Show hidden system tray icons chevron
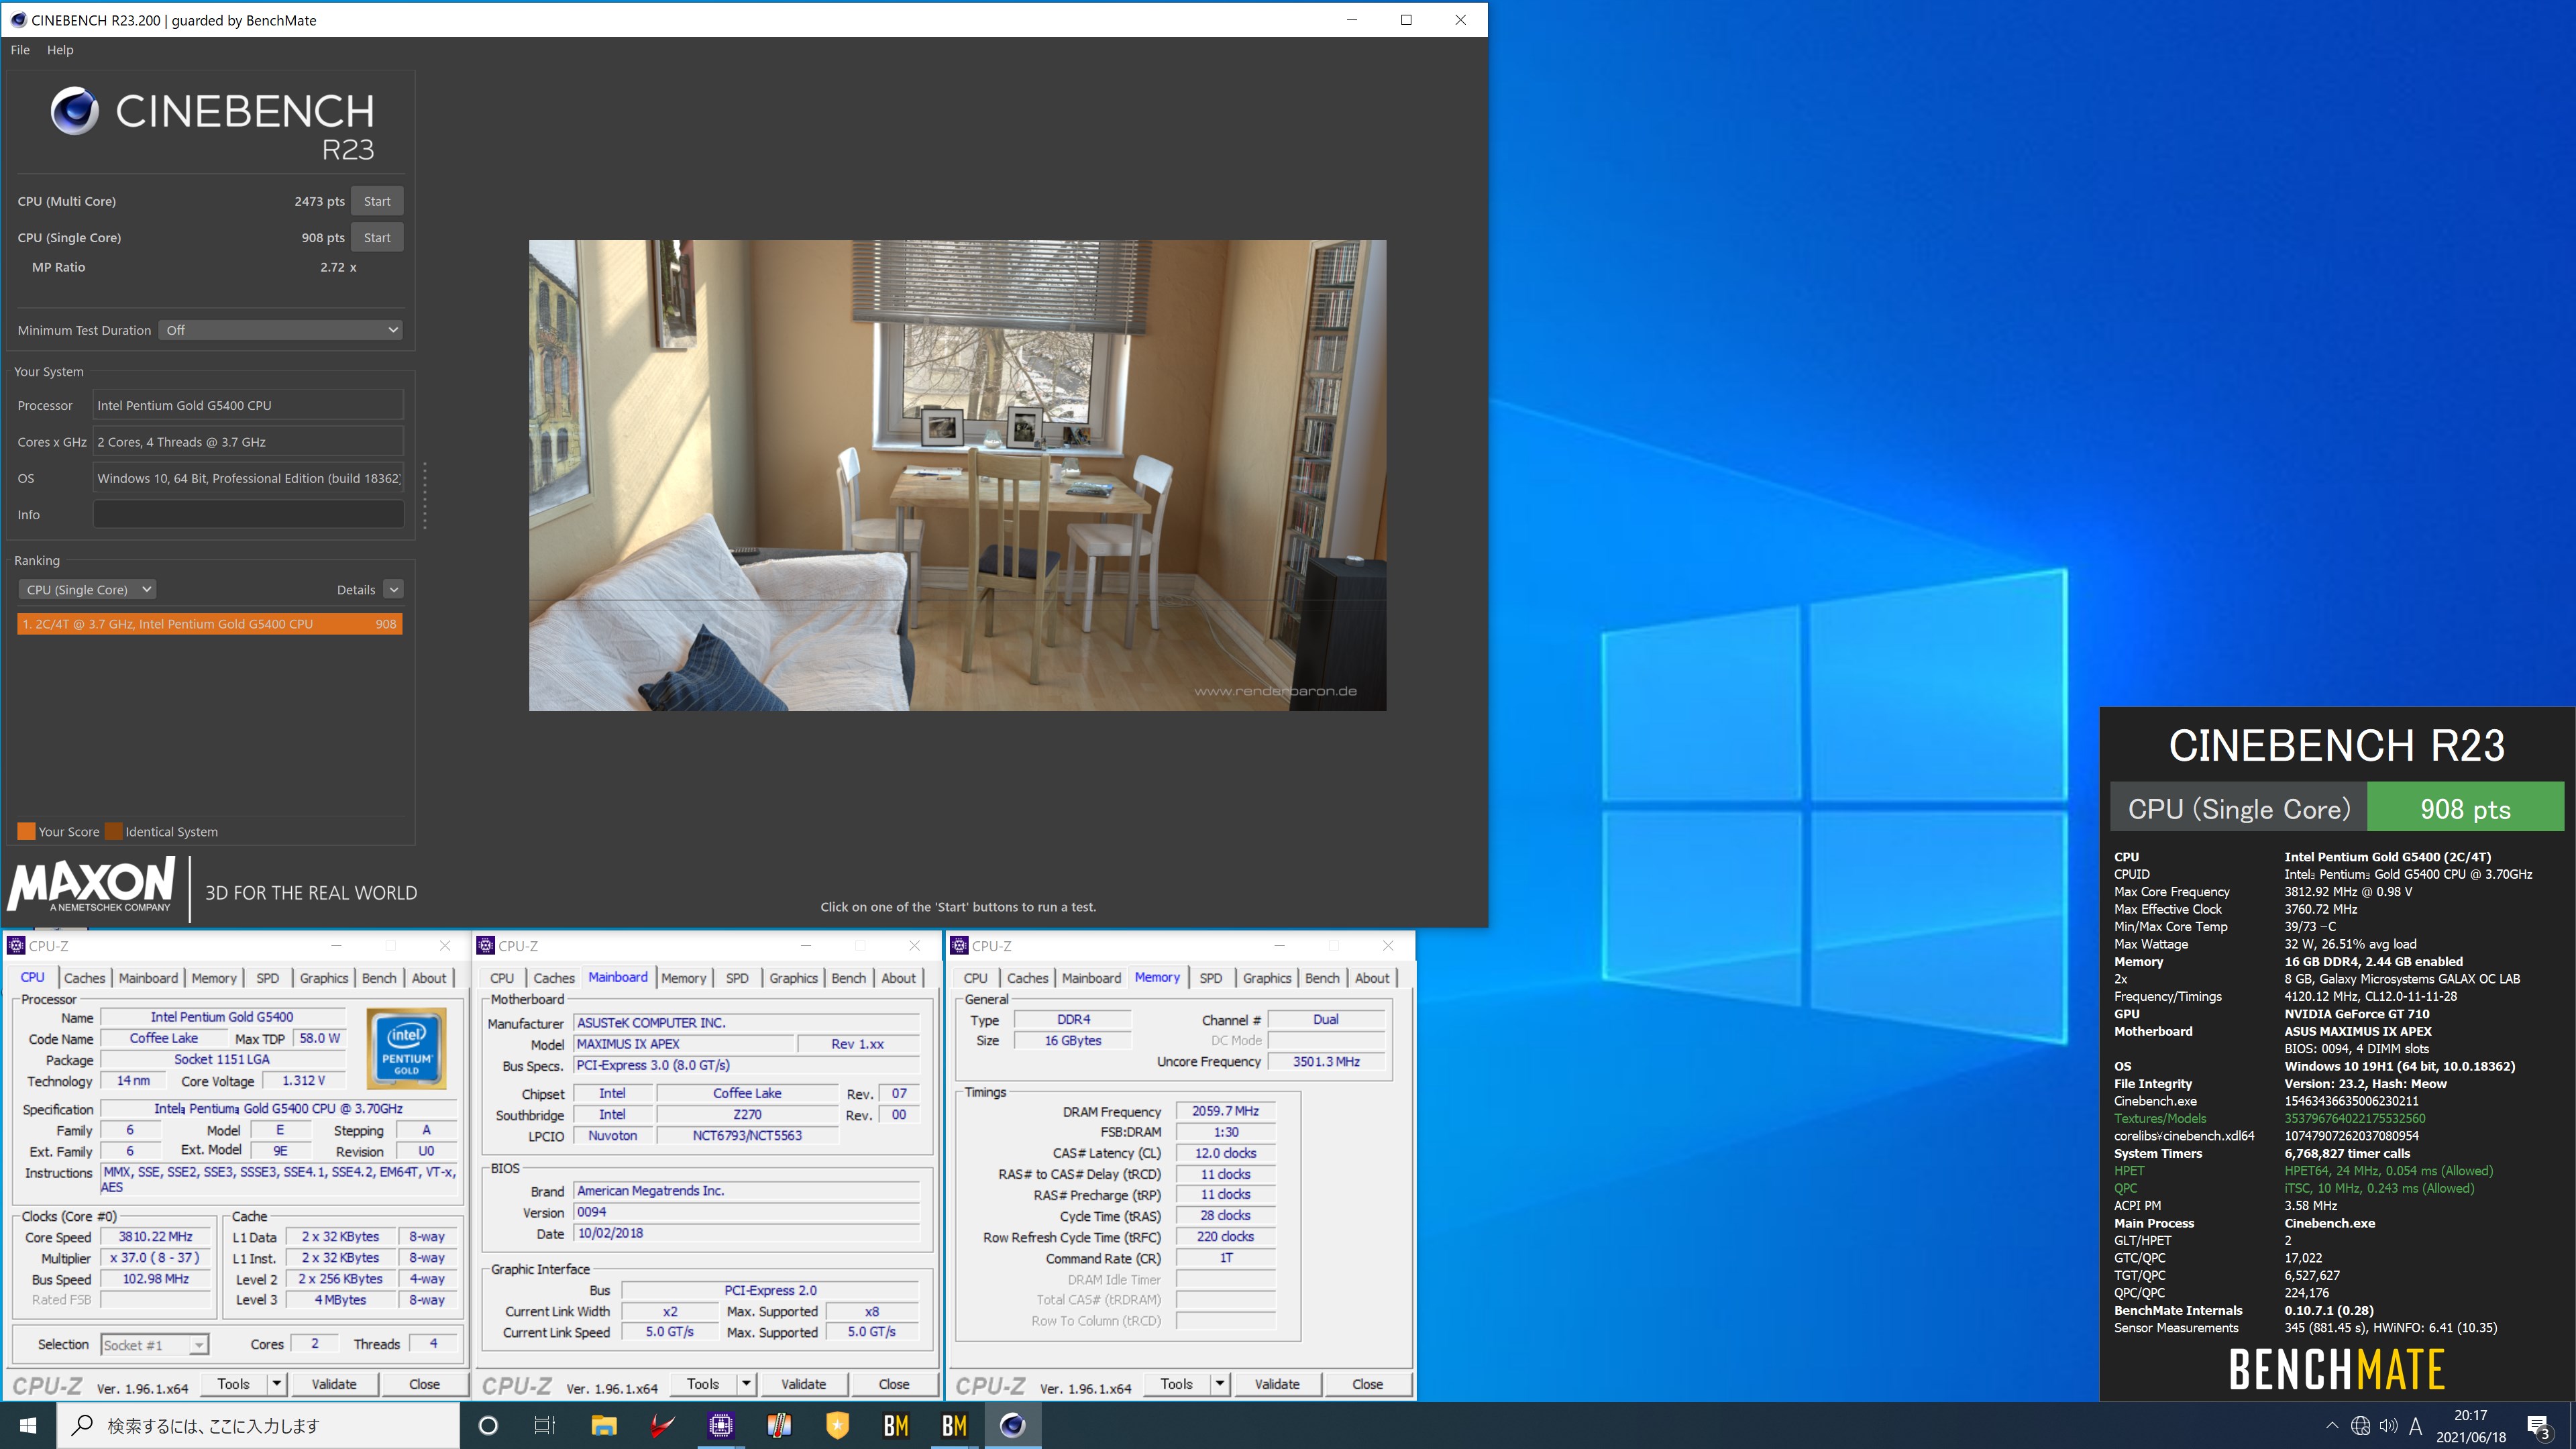 (2332, 1426)
